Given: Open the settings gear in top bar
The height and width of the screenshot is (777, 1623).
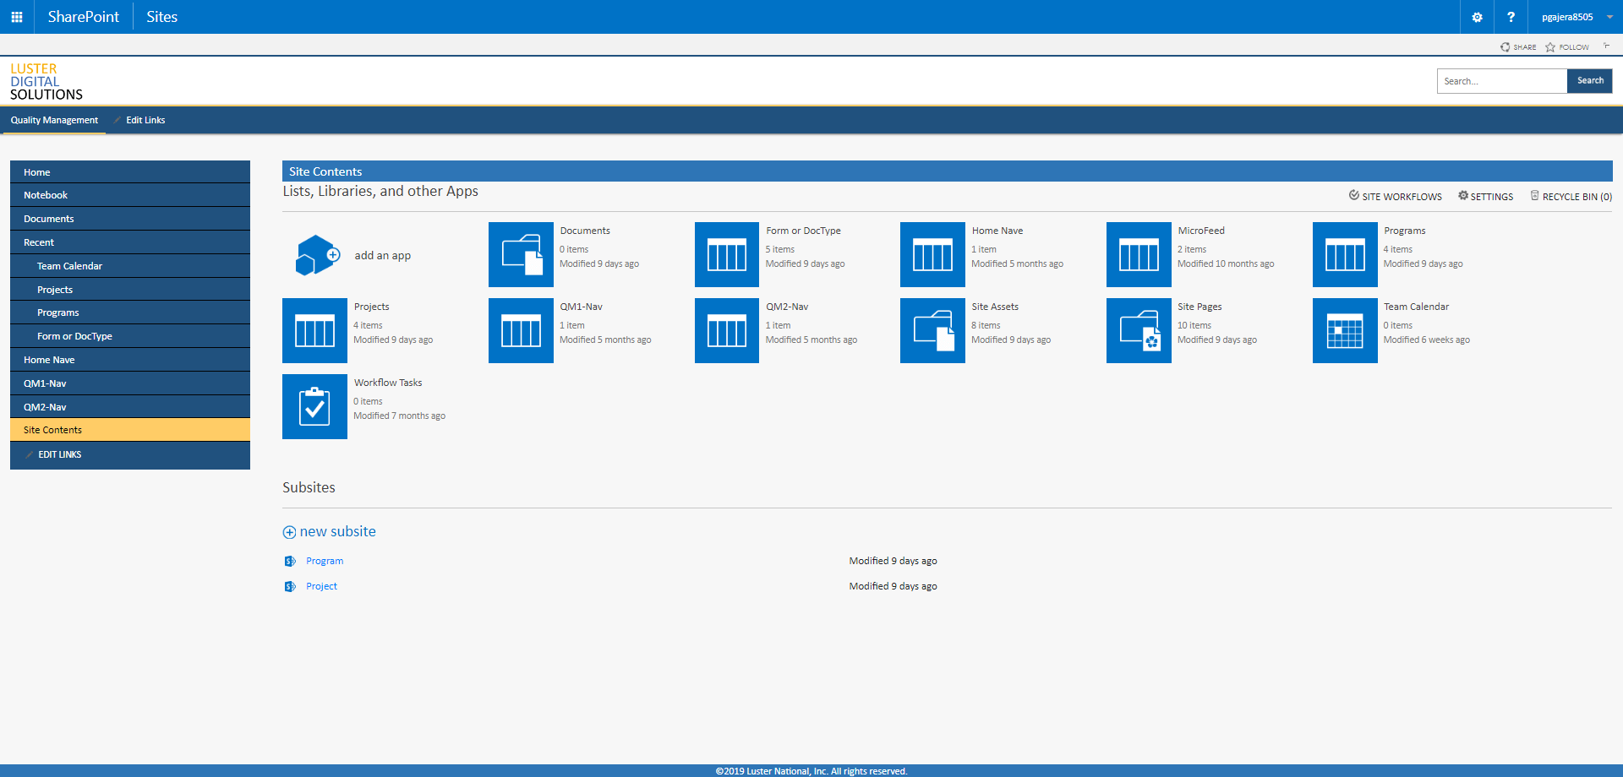Looking at the screenshot, I should (1477, 17).
